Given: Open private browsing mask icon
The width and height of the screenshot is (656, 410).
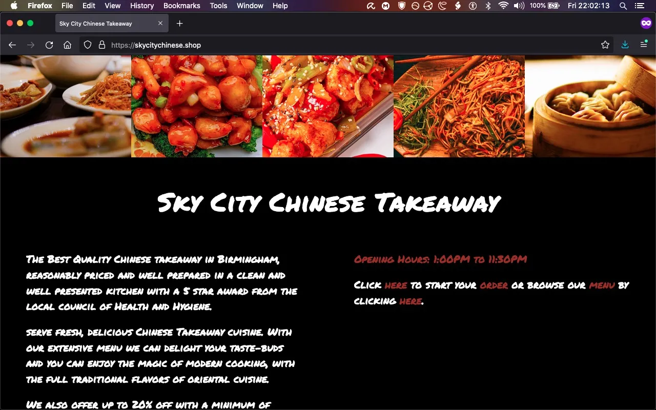Looking at the screenshot, I should pyautogui.click(x=646, y=23).
